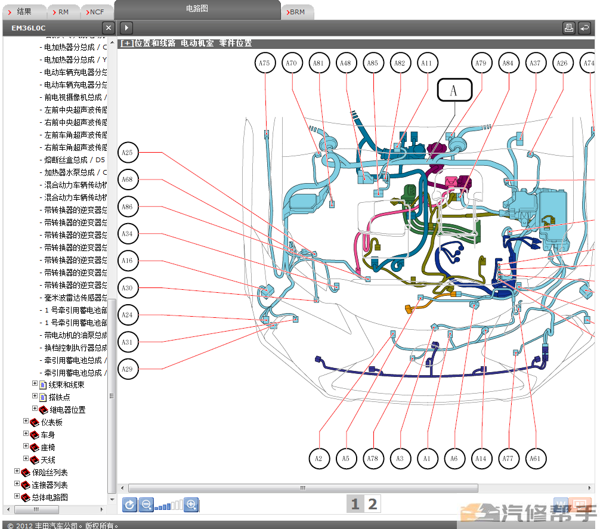Expand the 车身 tree node
This screenshot has width=600, height=529.
pos(26,434)
